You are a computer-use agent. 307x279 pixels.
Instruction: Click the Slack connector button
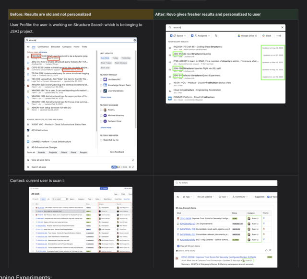coord(267,36)
